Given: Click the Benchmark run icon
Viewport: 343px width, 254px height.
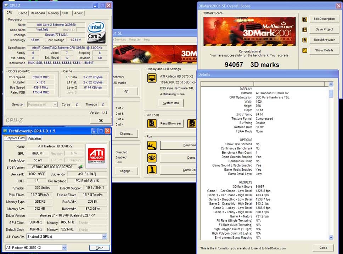Looking at the screenshot, I should click(x=152, y=146).
